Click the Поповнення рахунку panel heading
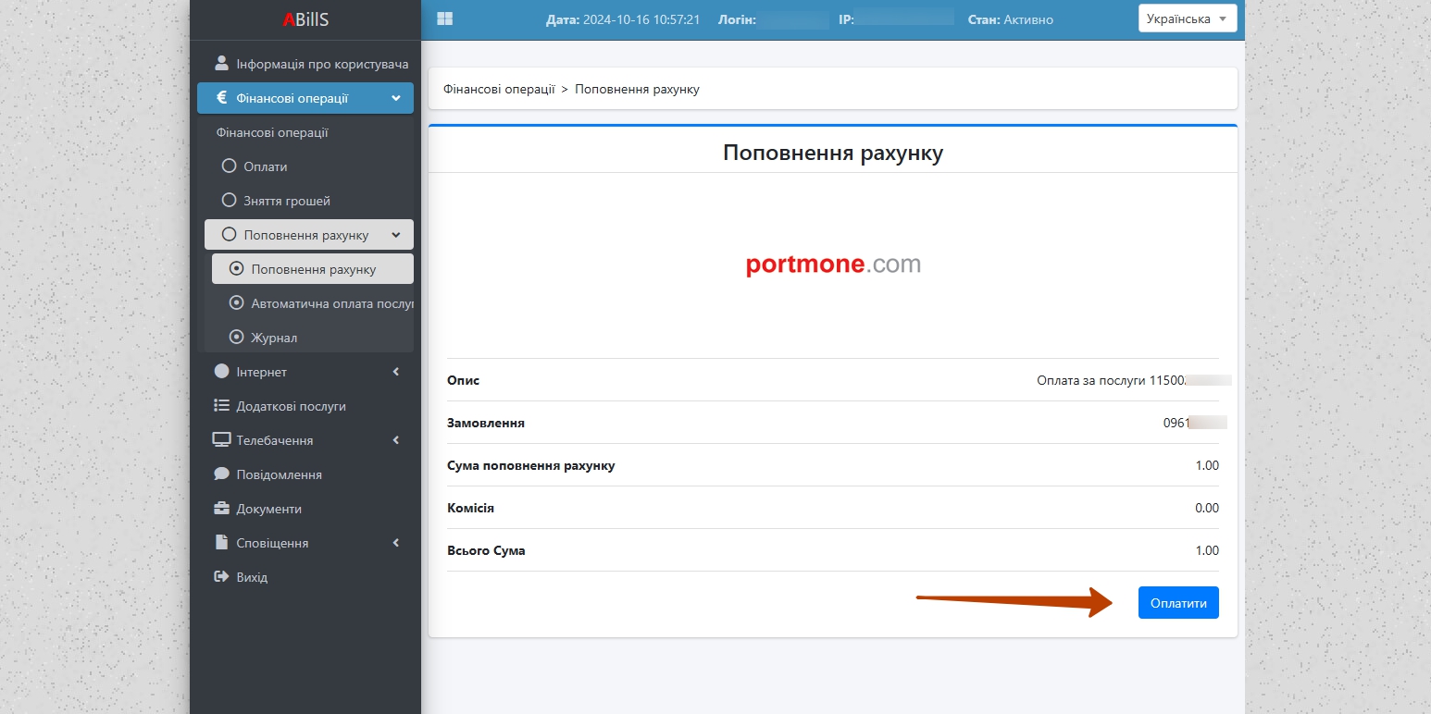 (833, 153)
